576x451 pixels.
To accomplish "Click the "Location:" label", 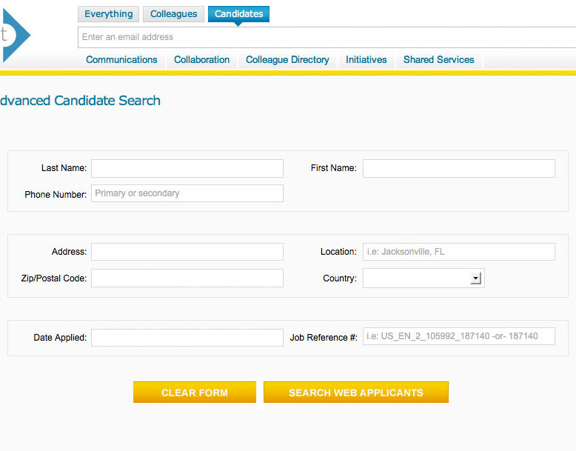I will (338, 252).
